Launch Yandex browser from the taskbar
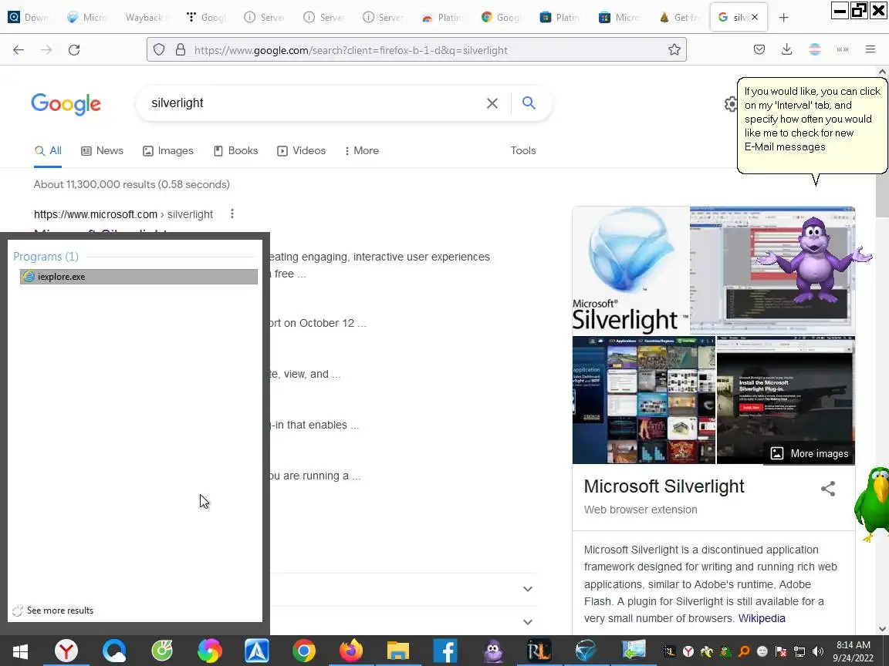 pos(66,651)
